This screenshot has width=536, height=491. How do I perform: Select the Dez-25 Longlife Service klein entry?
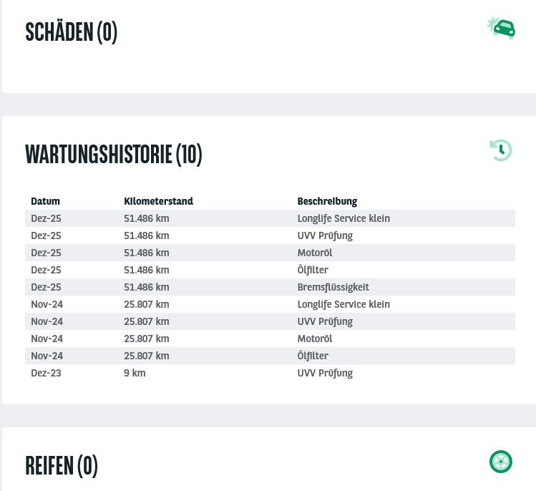point(343,218)
